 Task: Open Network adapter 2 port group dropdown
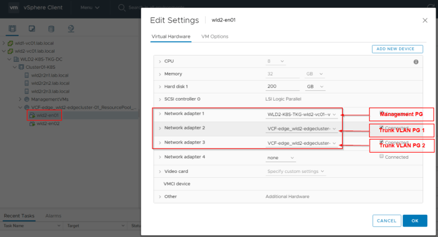[302, 129]
